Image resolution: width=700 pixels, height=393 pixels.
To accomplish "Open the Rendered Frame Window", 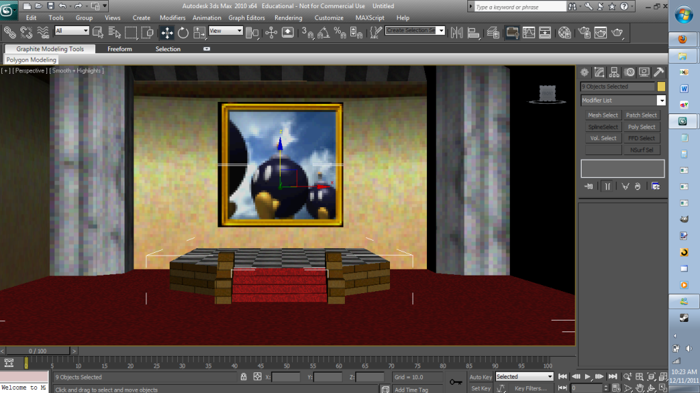I will (x=601, y=32).
